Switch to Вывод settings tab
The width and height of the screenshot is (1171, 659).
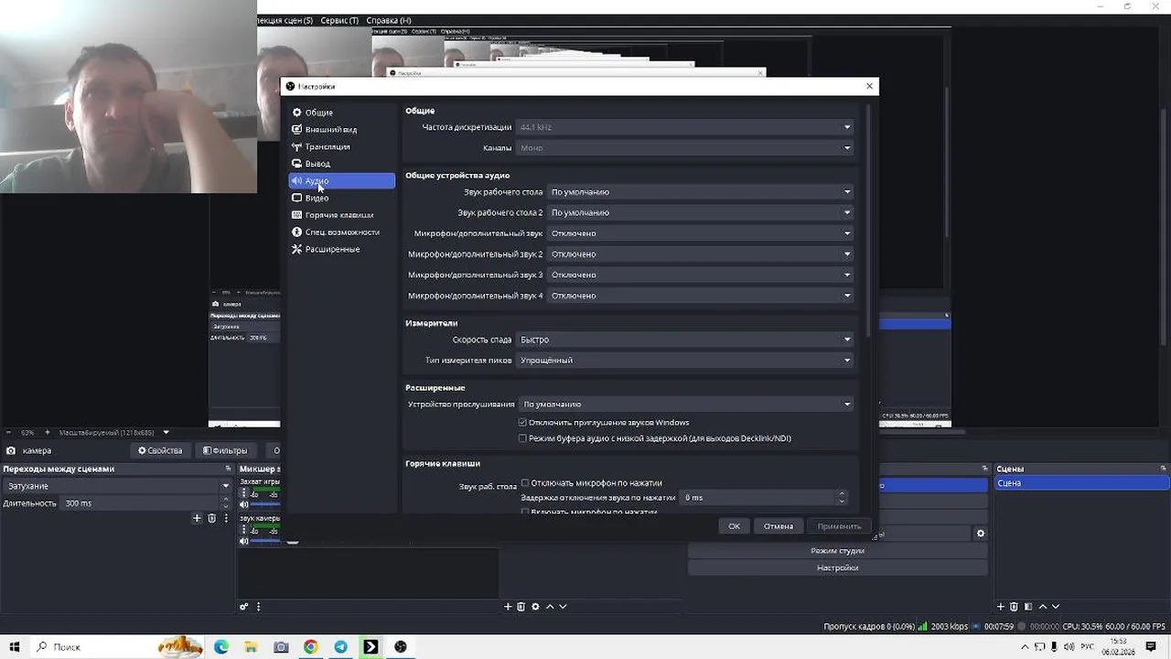(x=341, y=164)
